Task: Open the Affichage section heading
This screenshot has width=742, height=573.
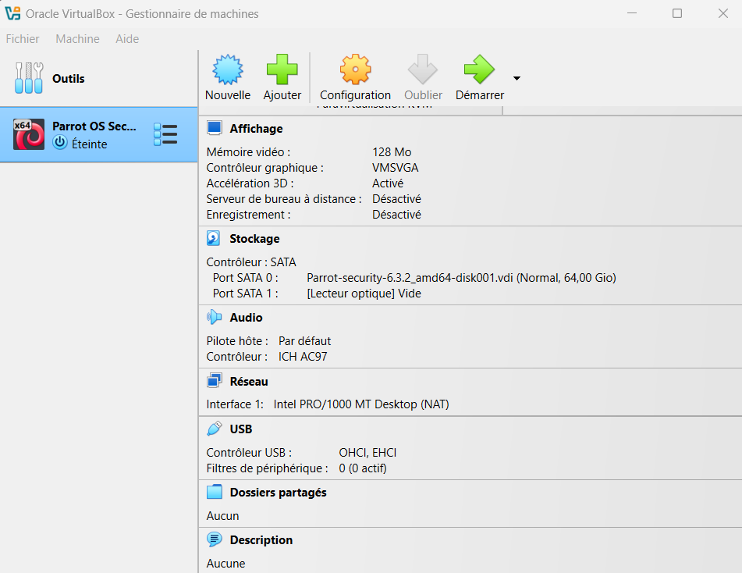Action: click(x=256, y=129)
